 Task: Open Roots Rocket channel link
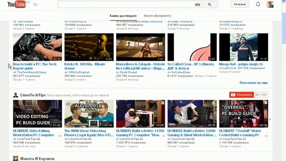click(128, 72)
